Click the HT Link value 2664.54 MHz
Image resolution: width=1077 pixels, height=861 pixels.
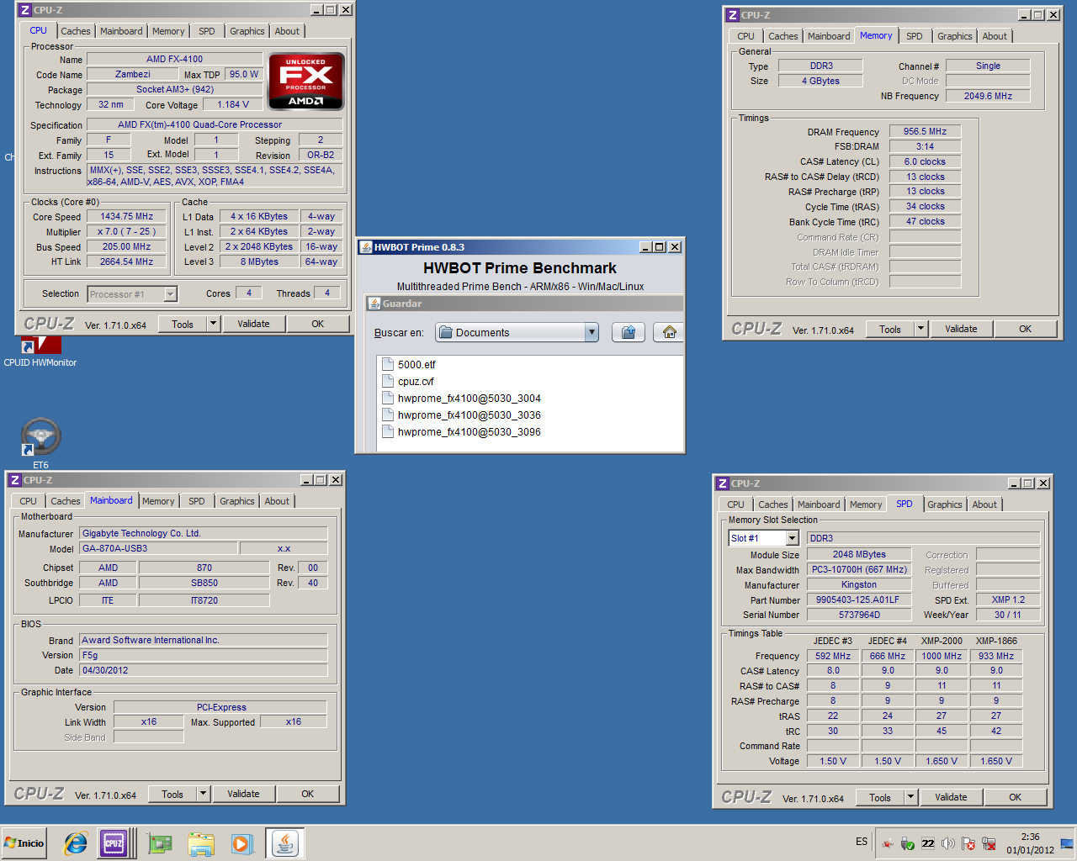click(126, 261)
